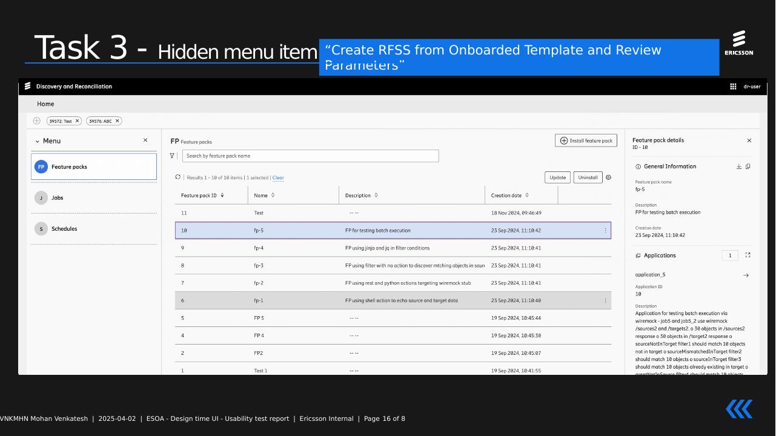Open application_5 details arrow
This screenshot has width=776, height=436.
pyautogui.click(x=746, y=275)
